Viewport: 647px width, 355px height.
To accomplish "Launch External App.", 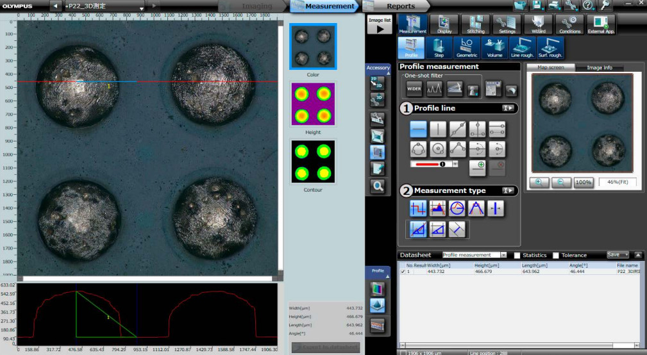I will [601, 24].
